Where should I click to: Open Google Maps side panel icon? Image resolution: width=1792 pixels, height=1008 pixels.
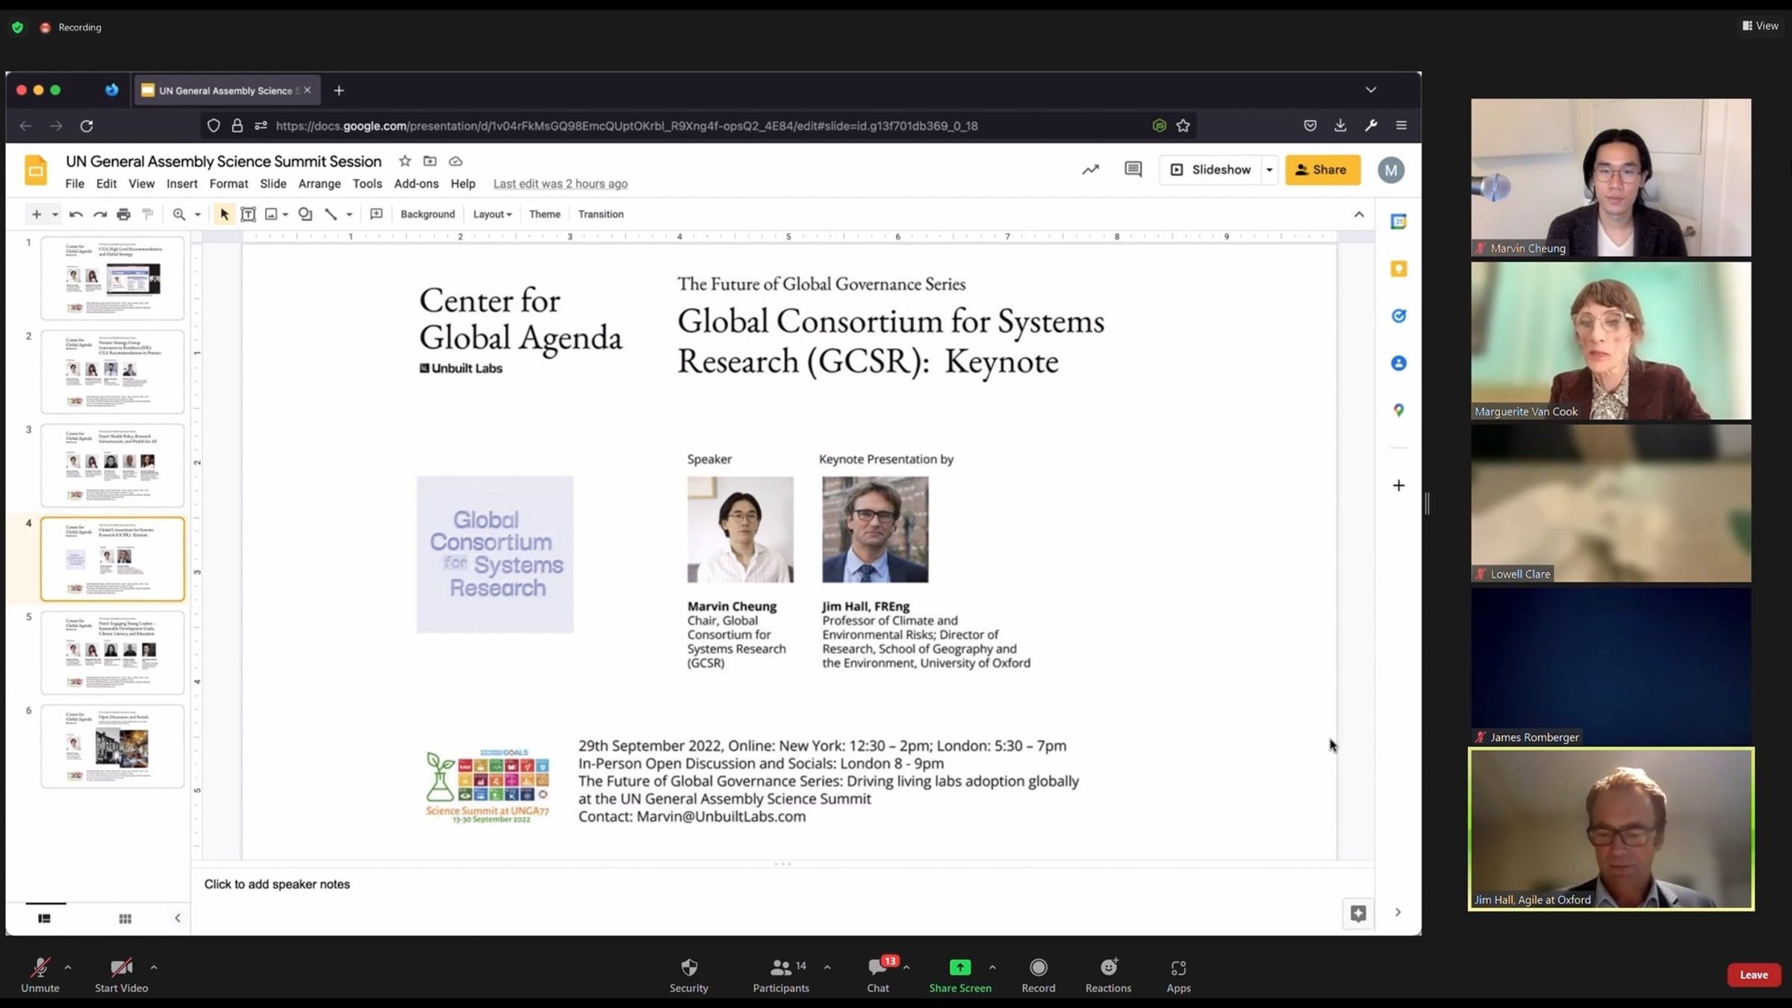(1399, 410)
